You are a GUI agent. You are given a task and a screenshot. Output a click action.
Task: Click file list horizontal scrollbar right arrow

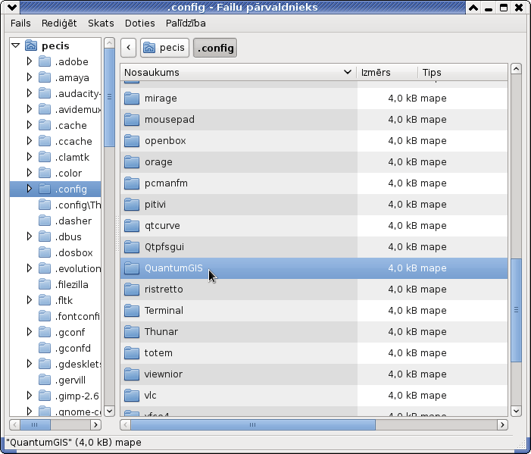[x=502, y=425]
